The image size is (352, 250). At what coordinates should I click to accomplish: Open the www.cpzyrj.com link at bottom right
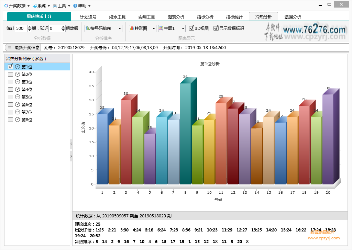tap(324, 238)
